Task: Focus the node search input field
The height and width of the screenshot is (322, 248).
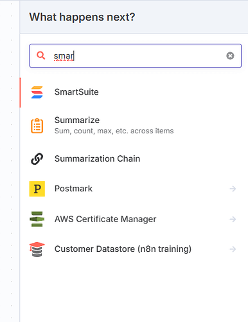Action: point(136,56)
